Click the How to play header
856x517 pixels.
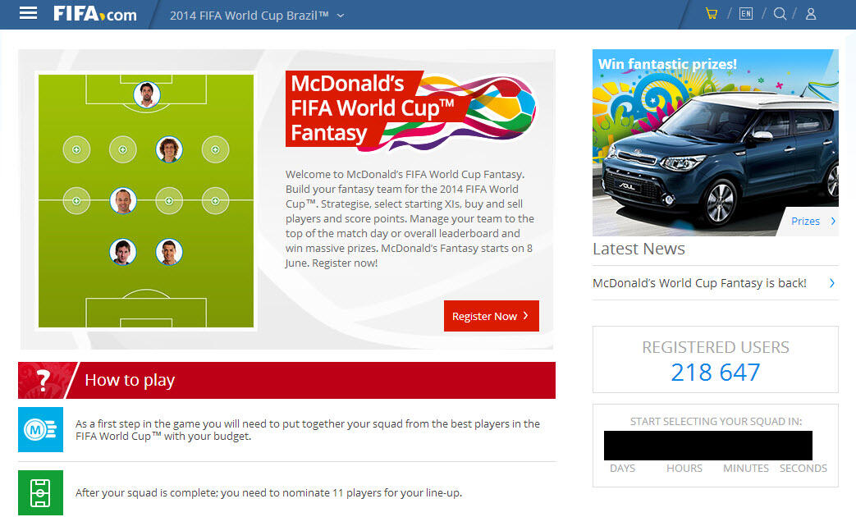(286, 380)
